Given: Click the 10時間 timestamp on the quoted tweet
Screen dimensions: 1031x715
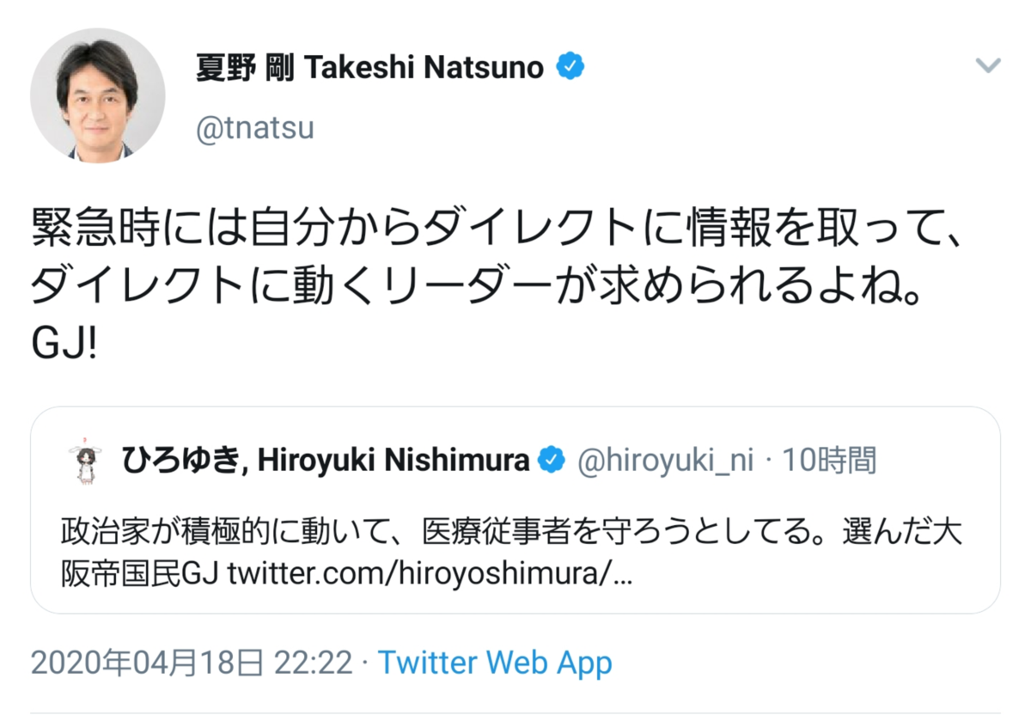Looking at the screenshot, I should click(x=829, y=461).
